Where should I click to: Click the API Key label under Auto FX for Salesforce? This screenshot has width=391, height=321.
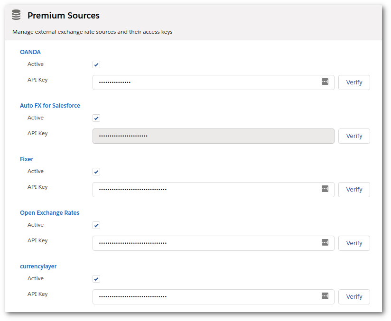click(37, 133)
